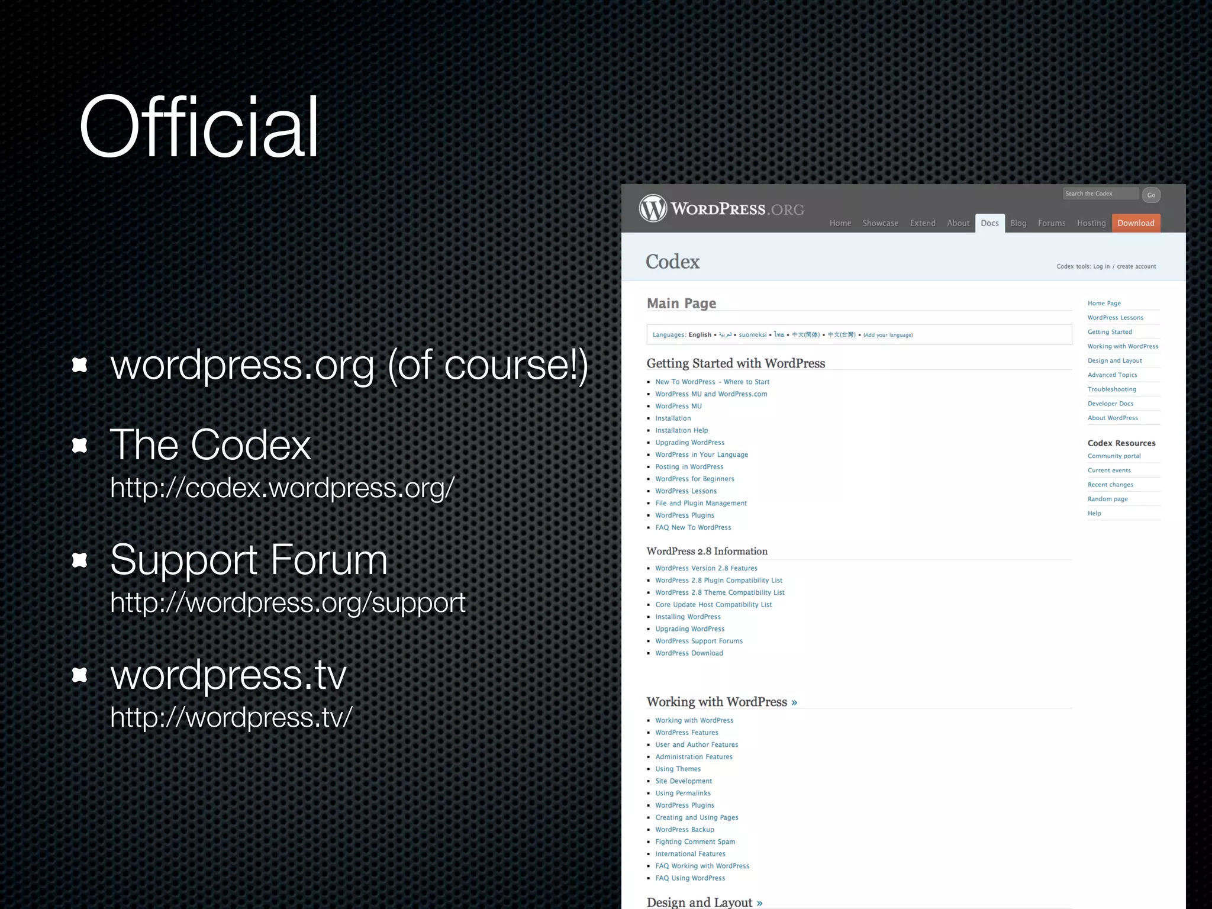Click the orange Download button
1212x909 pixels.
click(x=1136, y=223)
